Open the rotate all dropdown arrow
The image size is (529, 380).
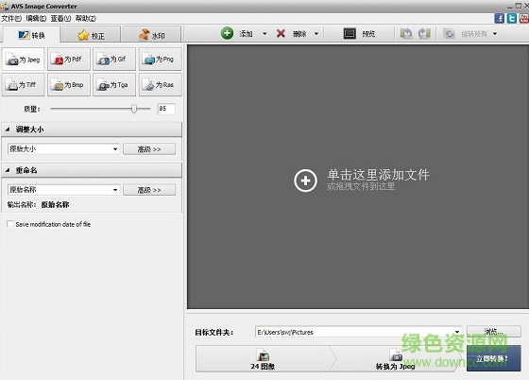(495, 34)
